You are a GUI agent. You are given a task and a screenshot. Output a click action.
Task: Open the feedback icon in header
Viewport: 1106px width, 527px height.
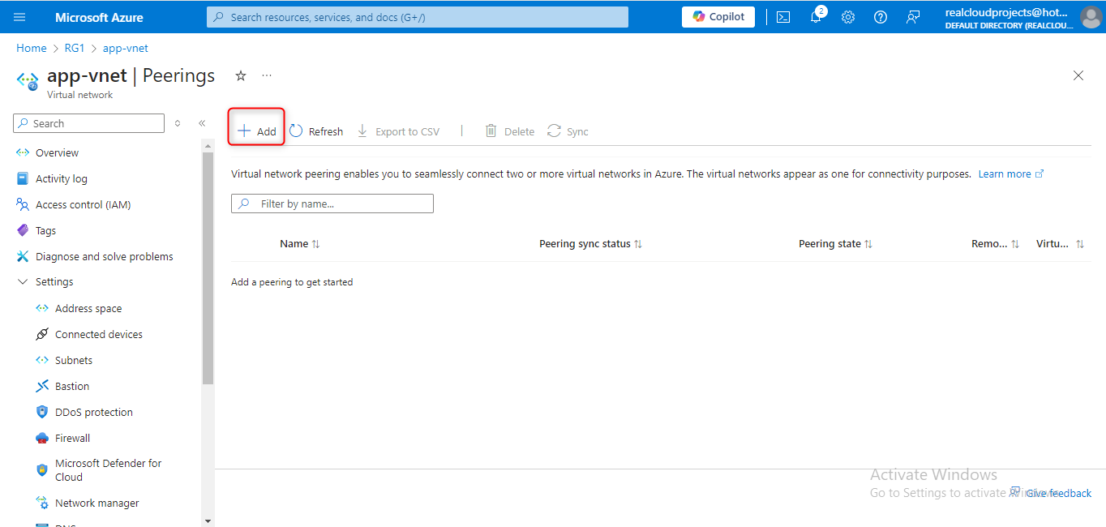(x=913, y=17)
